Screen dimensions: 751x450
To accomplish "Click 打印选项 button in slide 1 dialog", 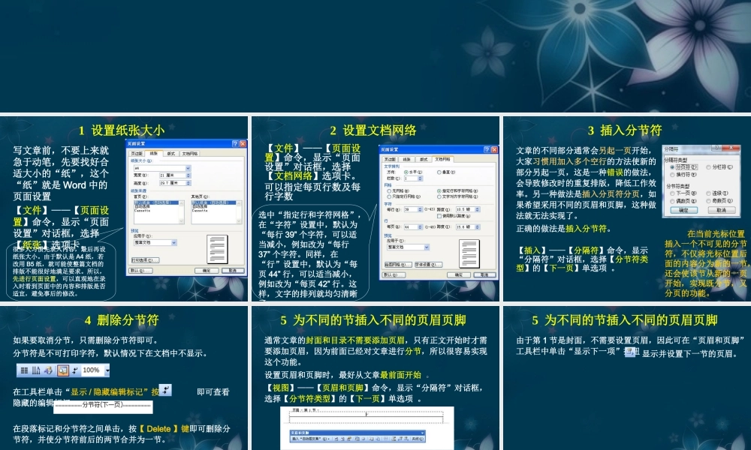I will [145, 260].
